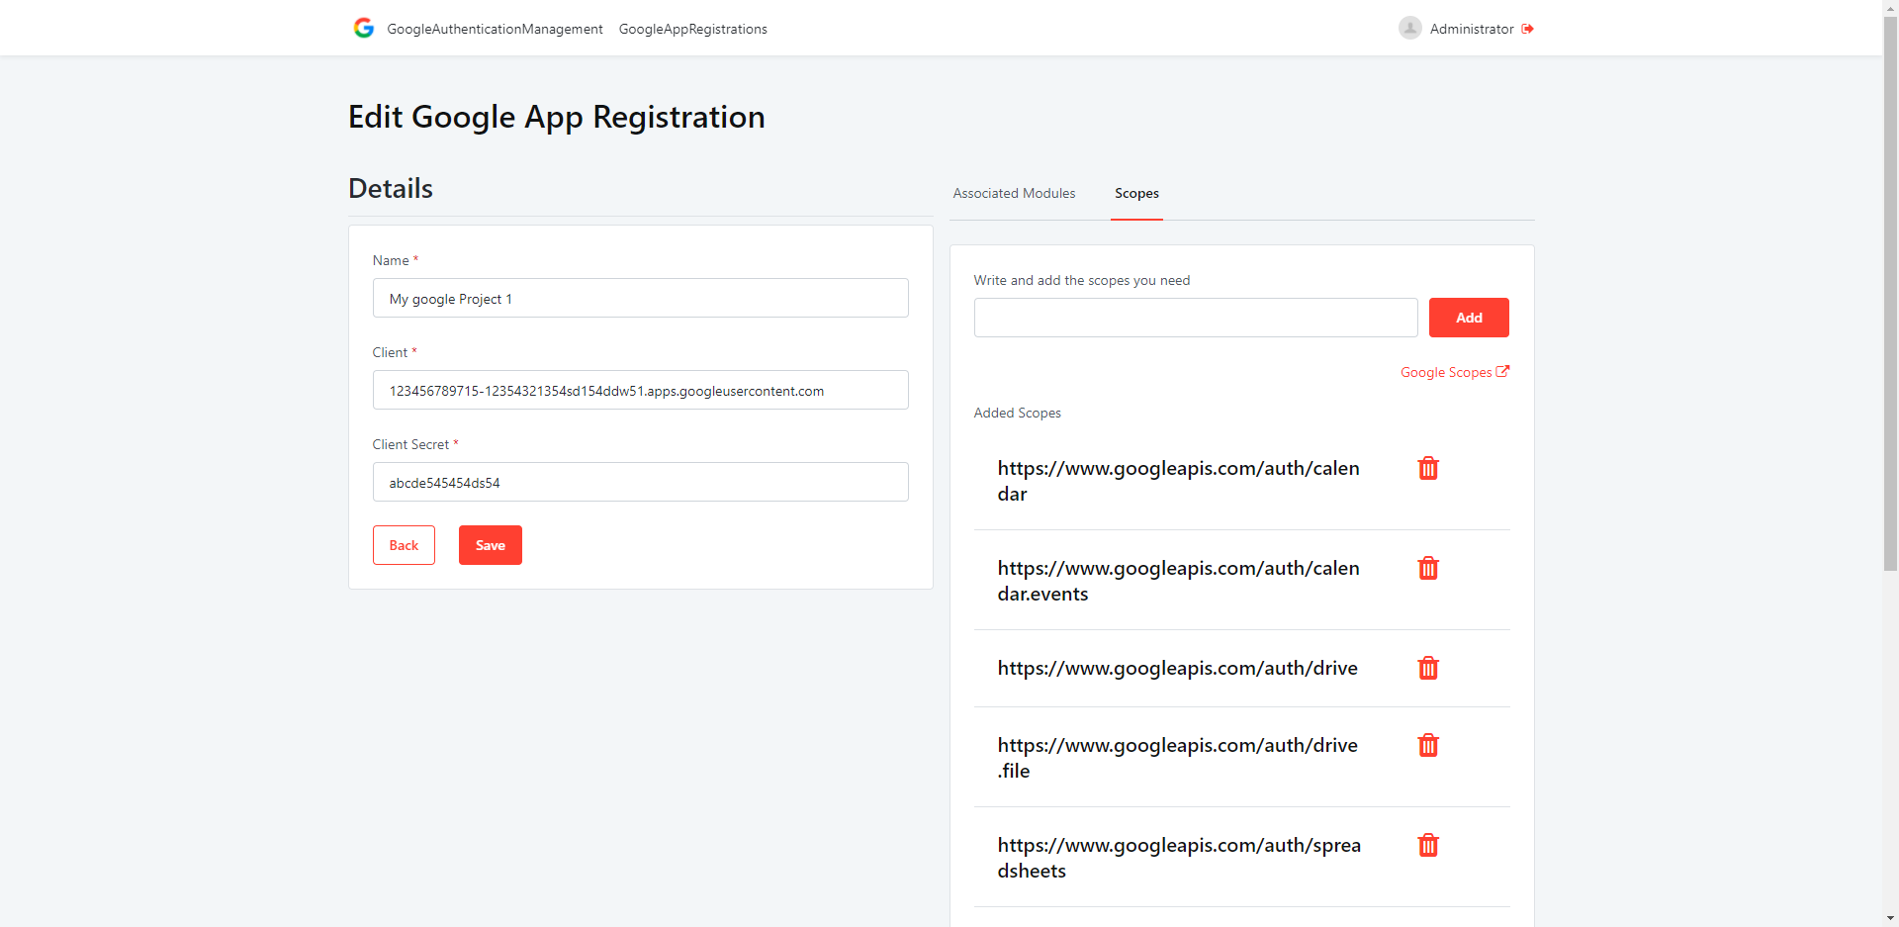
Task: Open the Administrator avatar icon
Action: click(x=1410, y=28)
